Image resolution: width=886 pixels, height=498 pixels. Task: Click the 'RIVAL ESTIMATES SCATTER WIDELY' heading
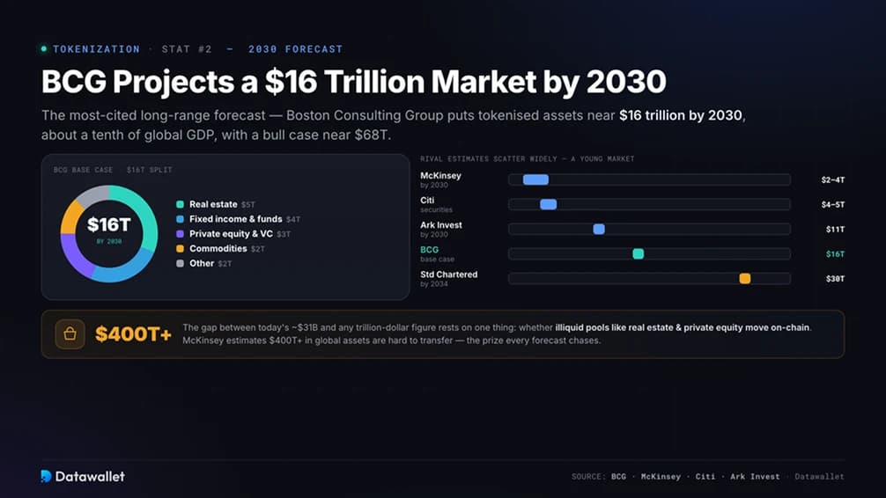pyautogui.click(x=489, y=158)
